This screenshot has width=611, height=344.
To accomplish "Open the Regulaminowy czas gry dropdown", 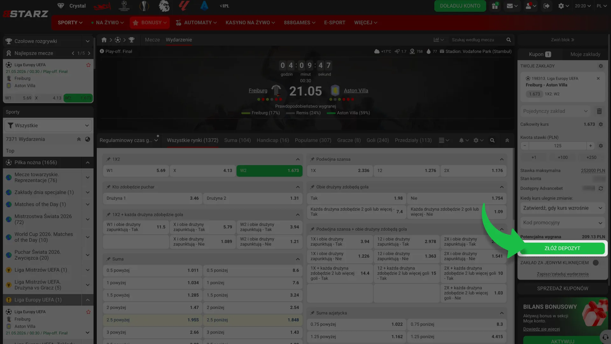I will click(x=129, y=140).
